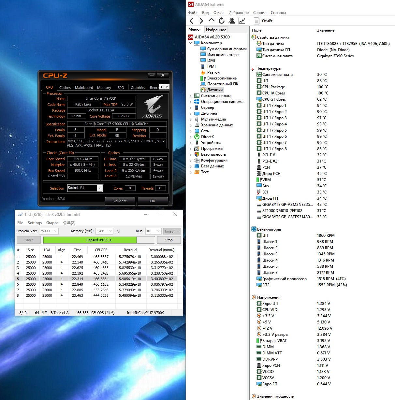This screenshot has width=395, height=400.
Task: Click the LinX elapsed time progress bar
Action: (x=99, y=240)
